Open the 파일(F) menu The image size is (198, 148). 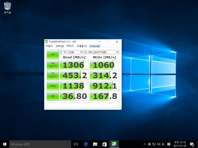pyautogui.click(x=49, y=46)
